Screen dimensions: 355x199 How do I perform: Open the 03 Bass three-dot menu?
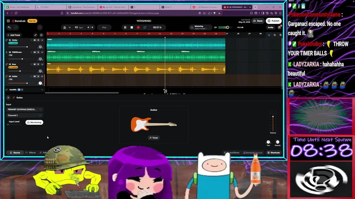click(31, 64)
